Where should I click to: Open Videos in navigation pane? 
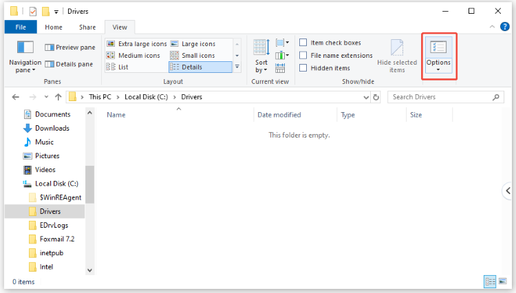[39, 170]
